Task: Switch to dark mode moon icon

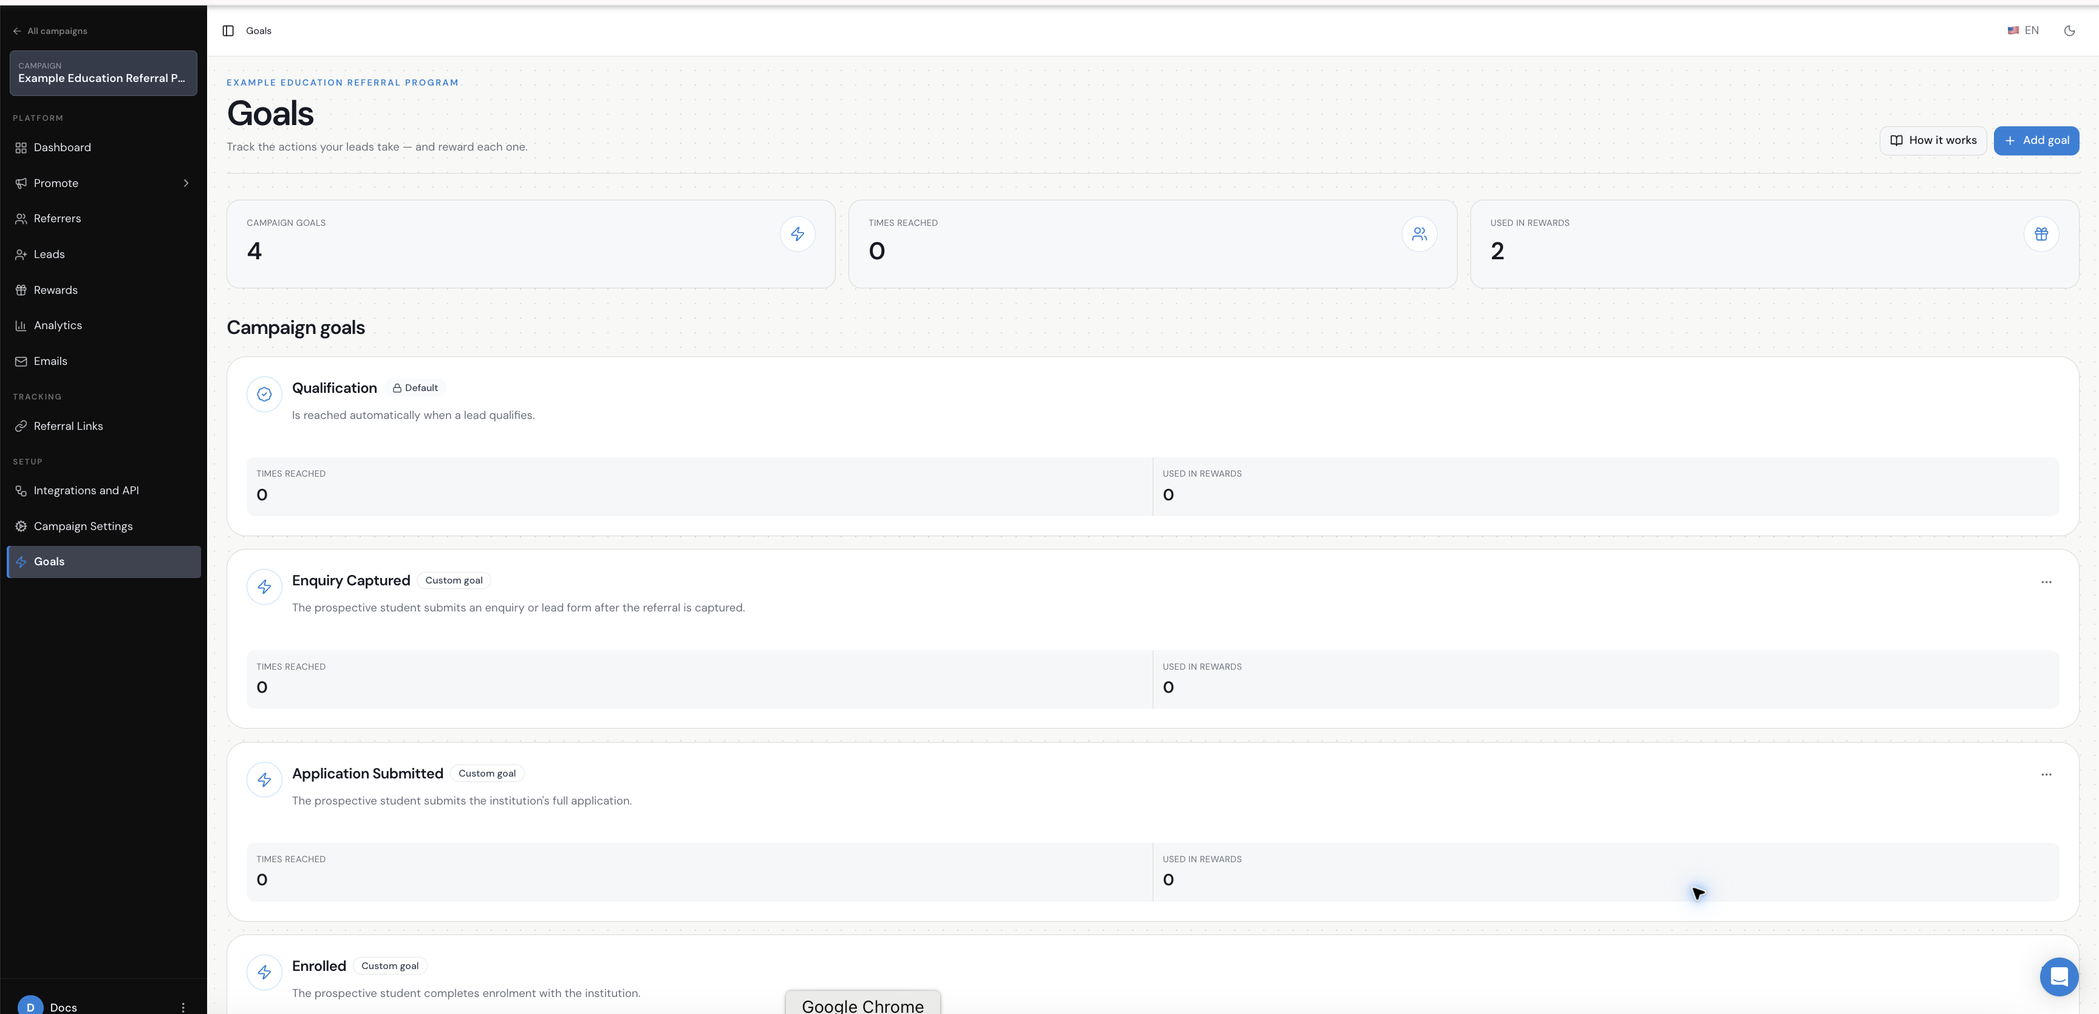Action: (2069, 31)
